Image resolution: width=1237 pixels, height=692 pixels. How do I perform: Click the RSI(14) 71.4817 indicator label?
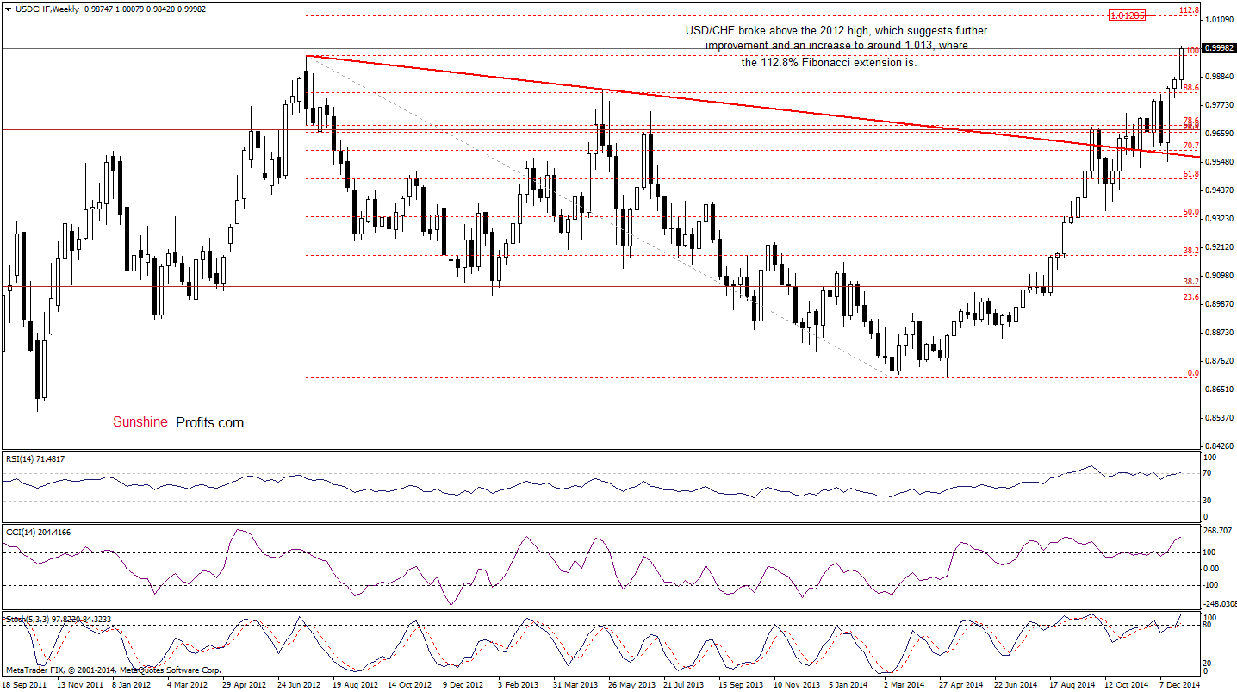click(x=35, y=458)
